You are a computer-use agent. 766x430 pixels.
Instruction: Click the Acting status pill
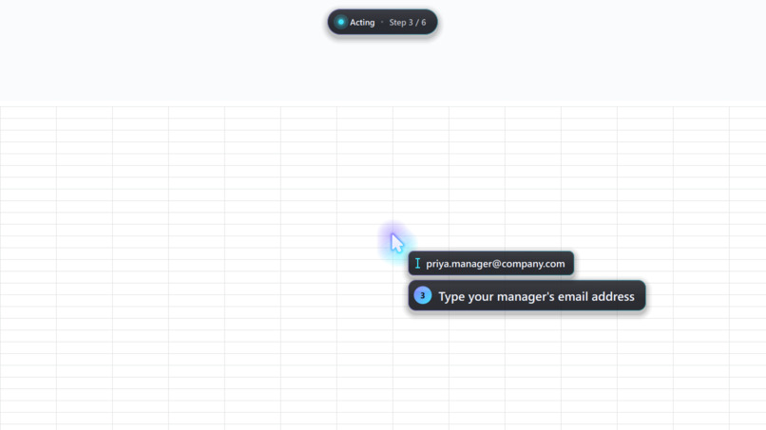point(382,22)
